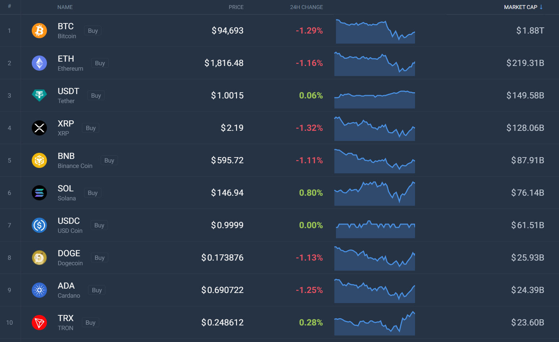Open the XRP price sparkline chart
559x342 pixels.
tap(375, 128)
